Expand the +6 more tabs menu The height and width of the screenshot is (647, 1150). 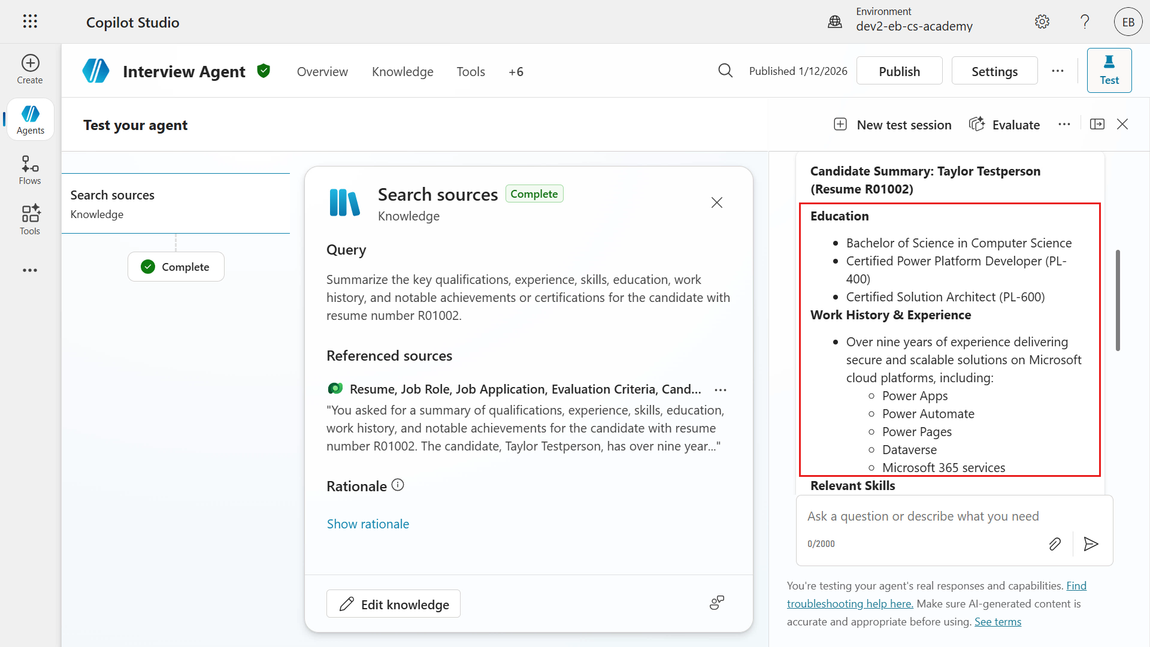tap(516, 71)
